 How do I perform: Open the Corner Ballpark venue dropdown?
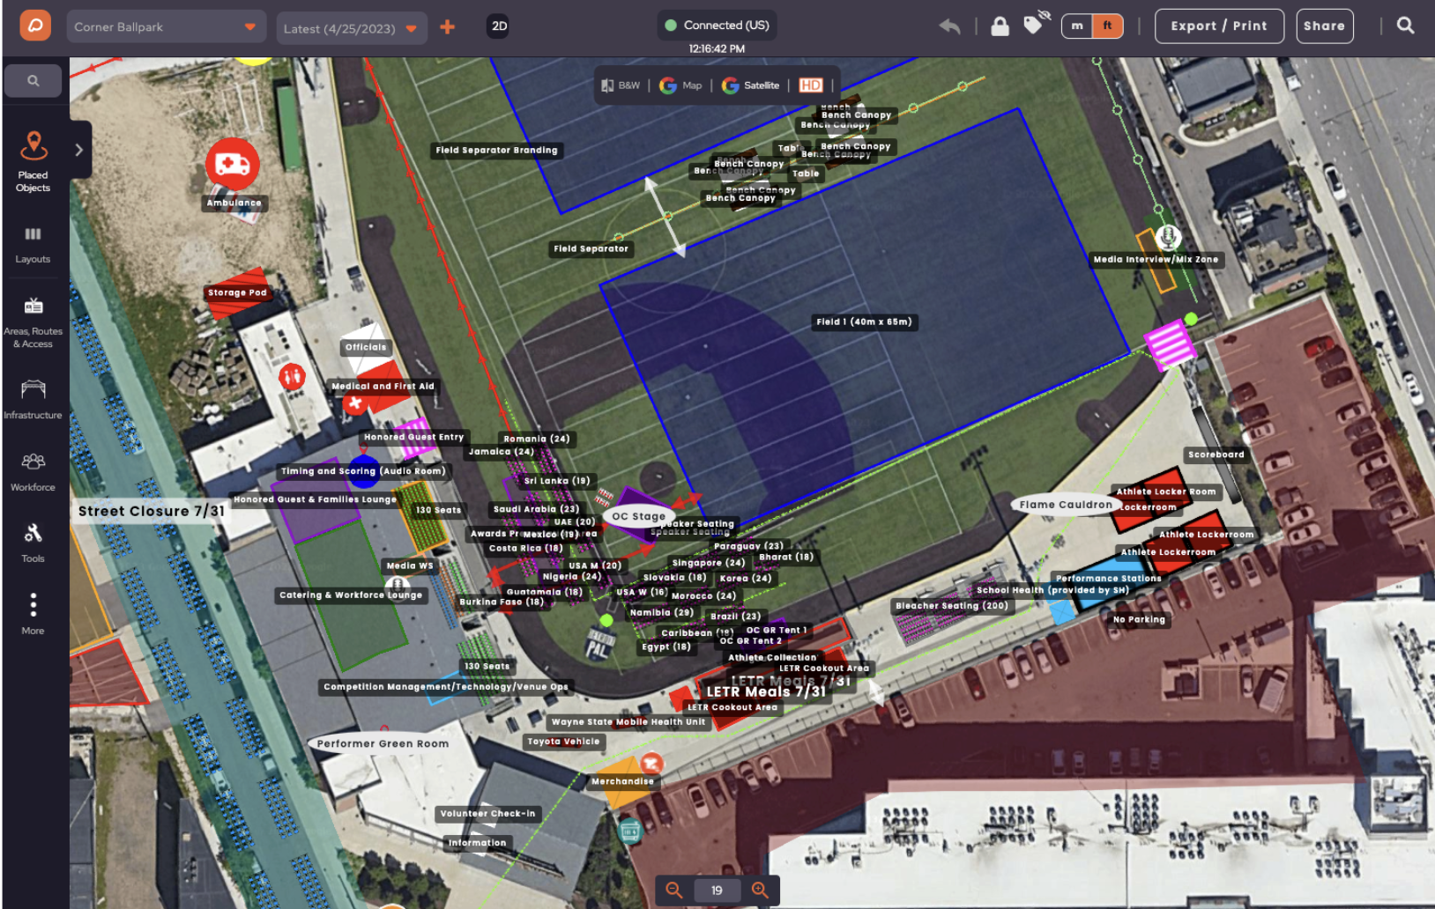point(166,26)
